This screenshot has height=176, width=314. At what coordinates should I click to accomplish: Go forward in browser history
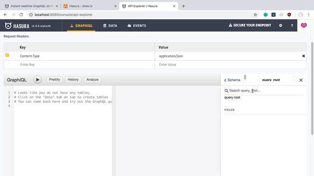point(13,15)
